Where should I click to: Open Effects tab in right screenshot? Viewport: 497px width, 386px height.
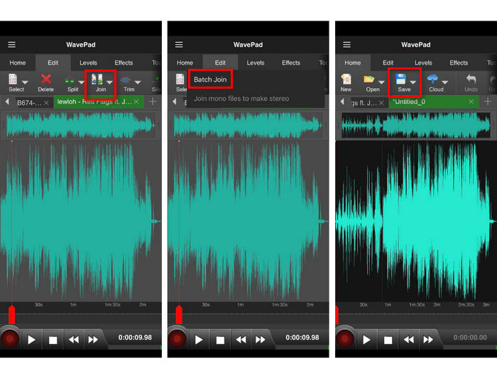[459, 62]
